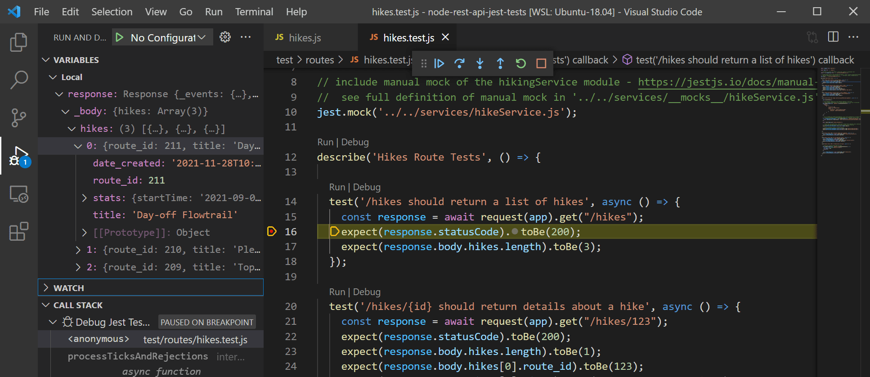Expand the stats object
This screenshot has height=377, width=870.
84,198
